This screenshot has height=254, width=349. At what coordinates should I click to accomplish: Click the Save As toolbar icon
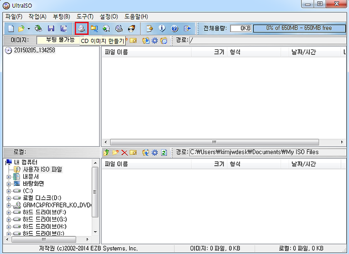pyautogui.click(x=63, y=28)
